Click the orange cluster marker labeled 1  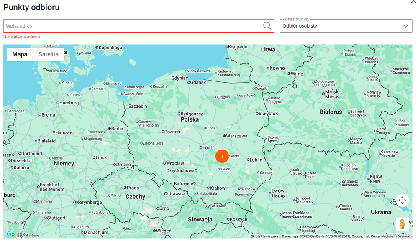coord(222,156)
